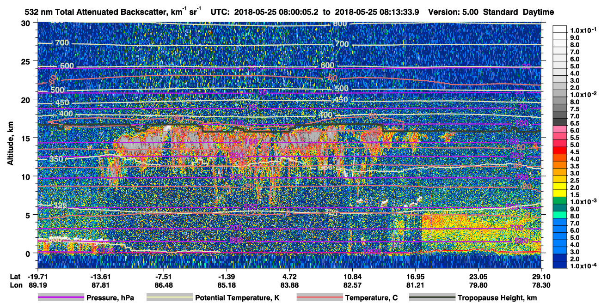
Task: Click the dark Tropopause Height legend line sample
Action: 433,298
